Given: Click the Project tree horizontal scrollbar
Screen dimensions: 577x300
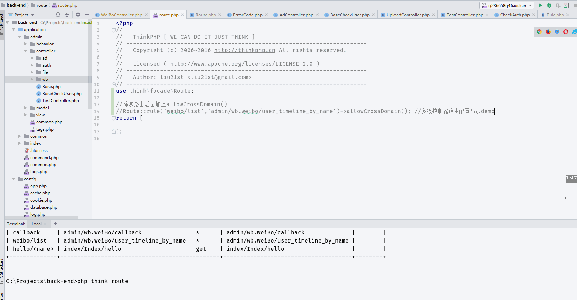Looking at the screenshot, I should coord(41,217).
